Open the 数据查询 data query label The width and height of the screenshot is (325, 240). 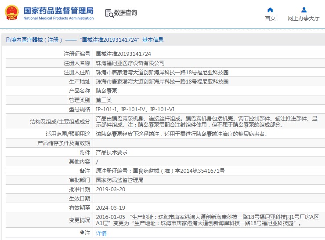point(126,13)
